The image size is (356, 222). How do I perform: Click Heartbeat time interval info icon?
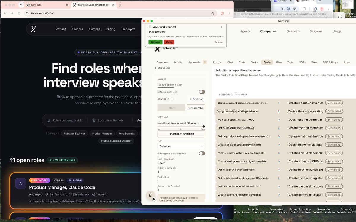[x=199, y=123]
